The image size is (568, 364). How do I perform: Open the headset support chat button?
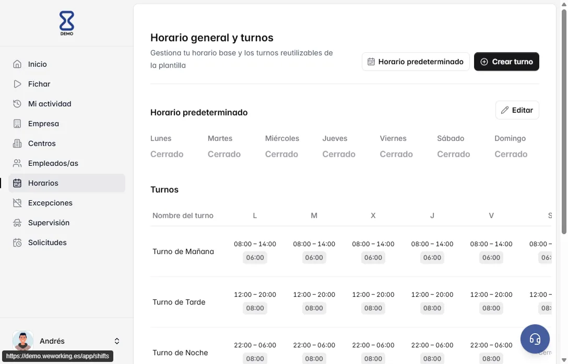535,339
